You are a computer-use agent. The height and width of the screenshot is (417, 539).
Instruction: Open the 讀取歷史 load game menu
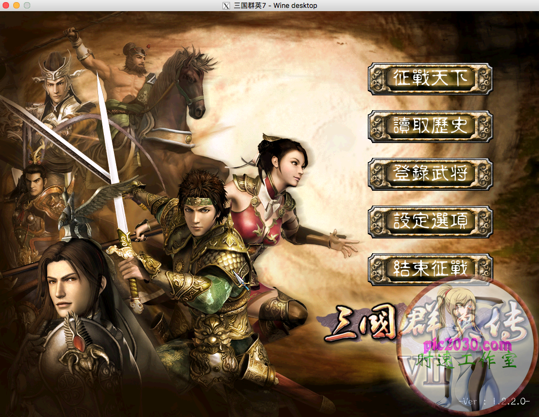tap(430, 126)
